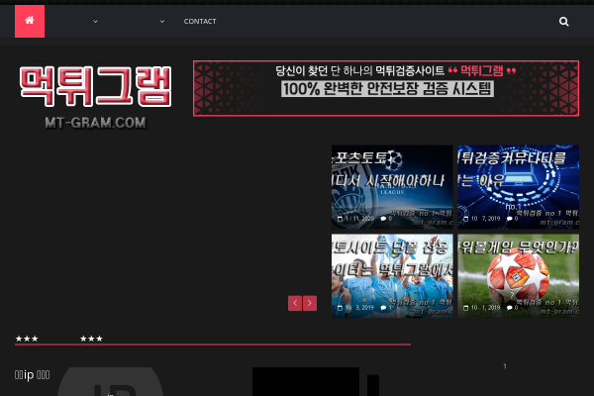Expand the first navigation dropdown chevron
The height and width of the screenshot is (396, 594).
pos(95,22)
